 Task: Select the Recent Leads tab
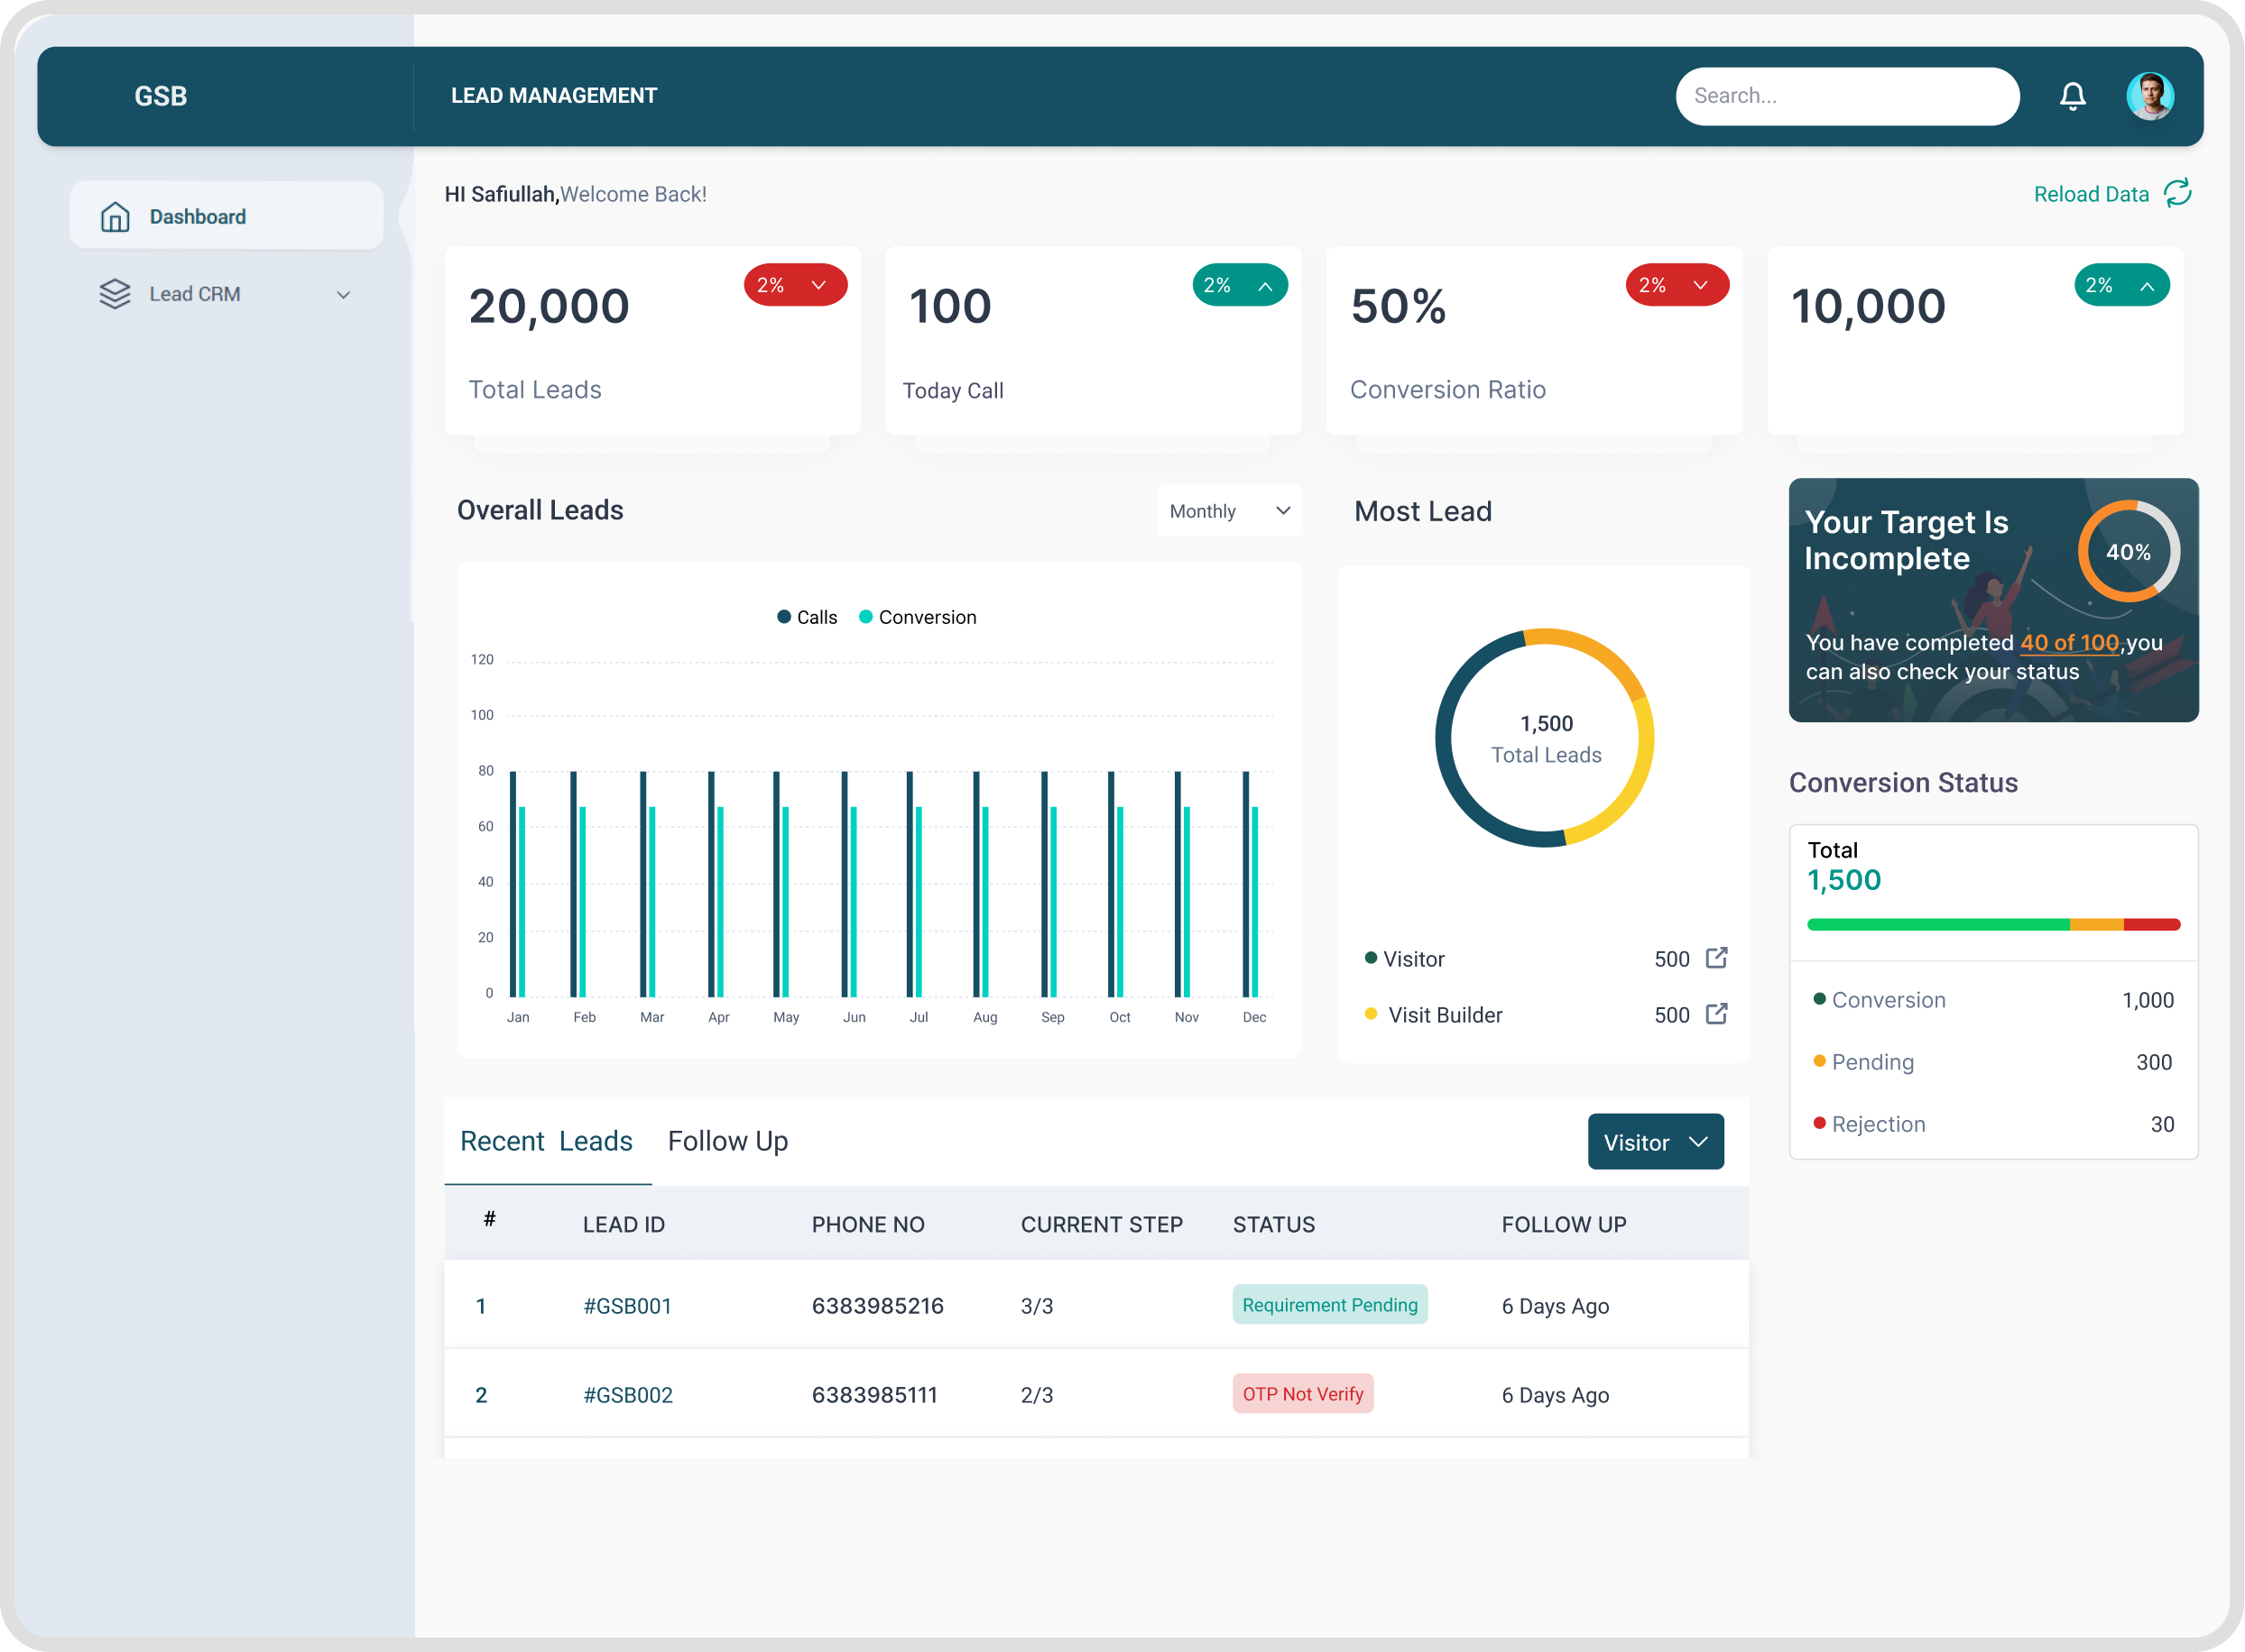click(x=546, y=1141)
